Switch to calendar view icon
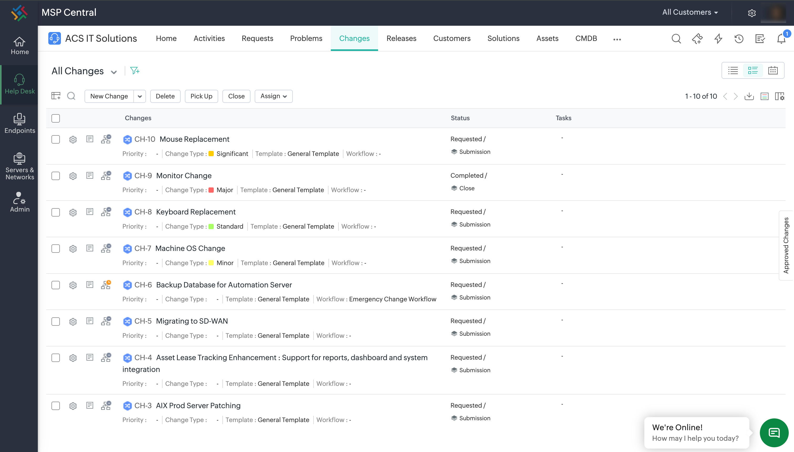This screenshot has width=794, height=452. [x=773, y=70]
